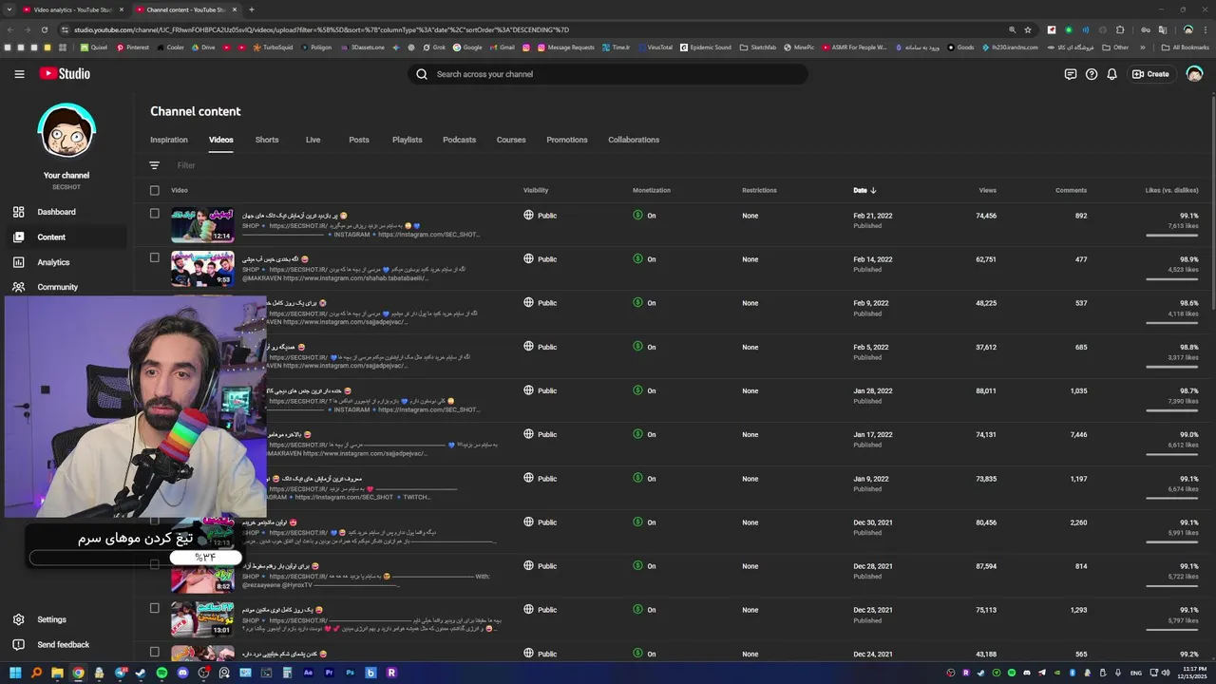Open Premiere Pro from the taskbar
Viewport: 1216px width, 684px height.
point(329,673)
